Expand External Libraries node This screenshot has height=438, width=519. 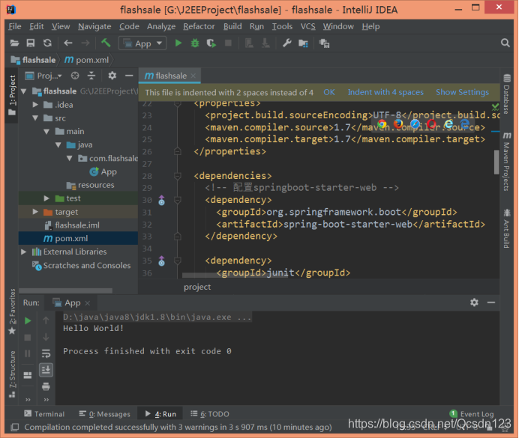point(24,252)
